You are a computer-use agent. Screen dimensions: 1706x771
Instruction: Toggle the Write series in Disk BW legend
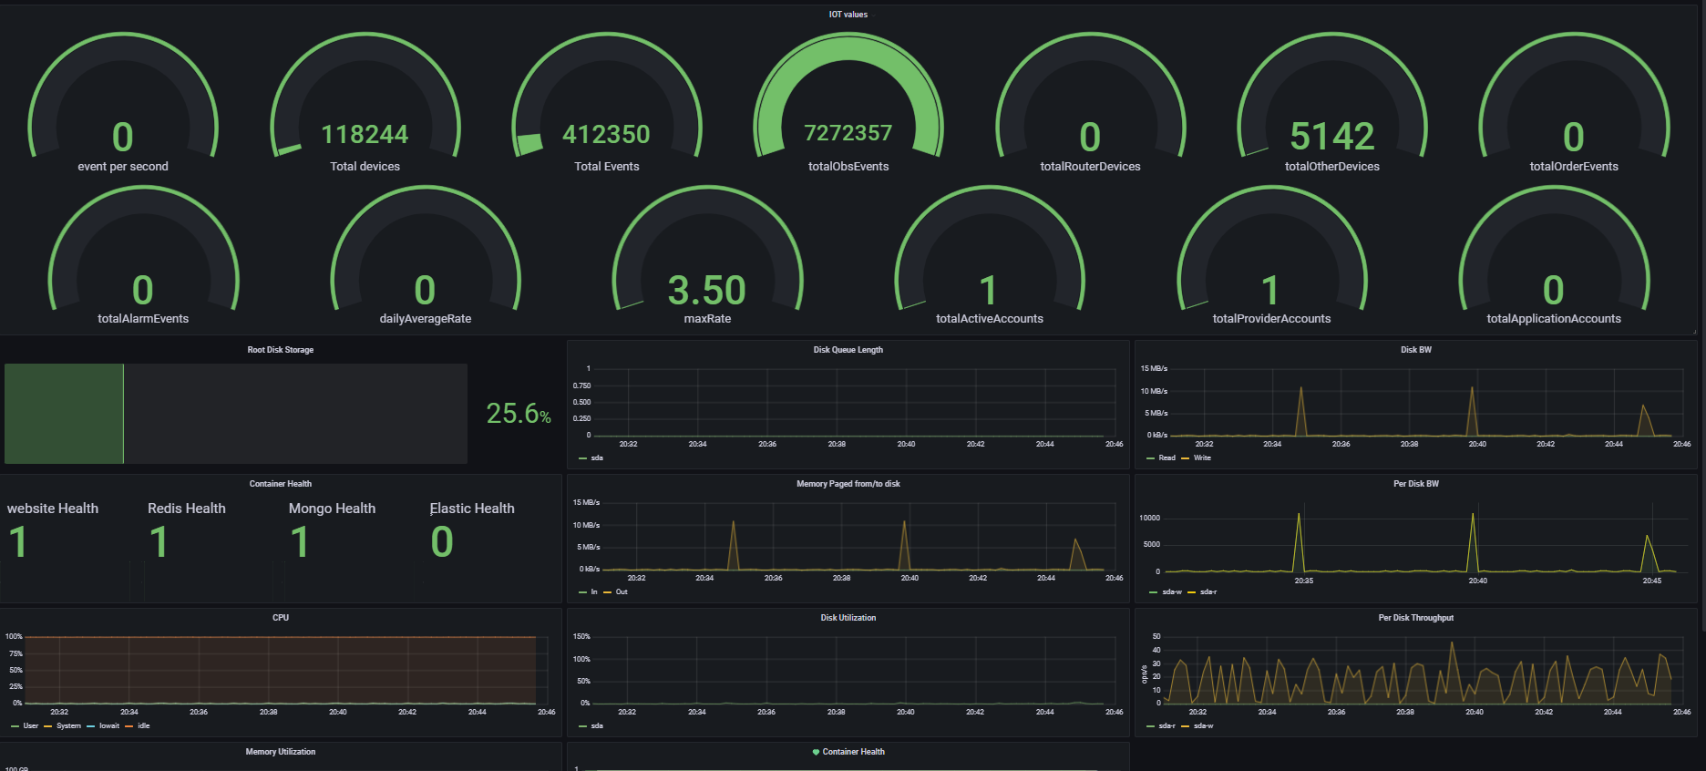click(x=1202, y=457)
